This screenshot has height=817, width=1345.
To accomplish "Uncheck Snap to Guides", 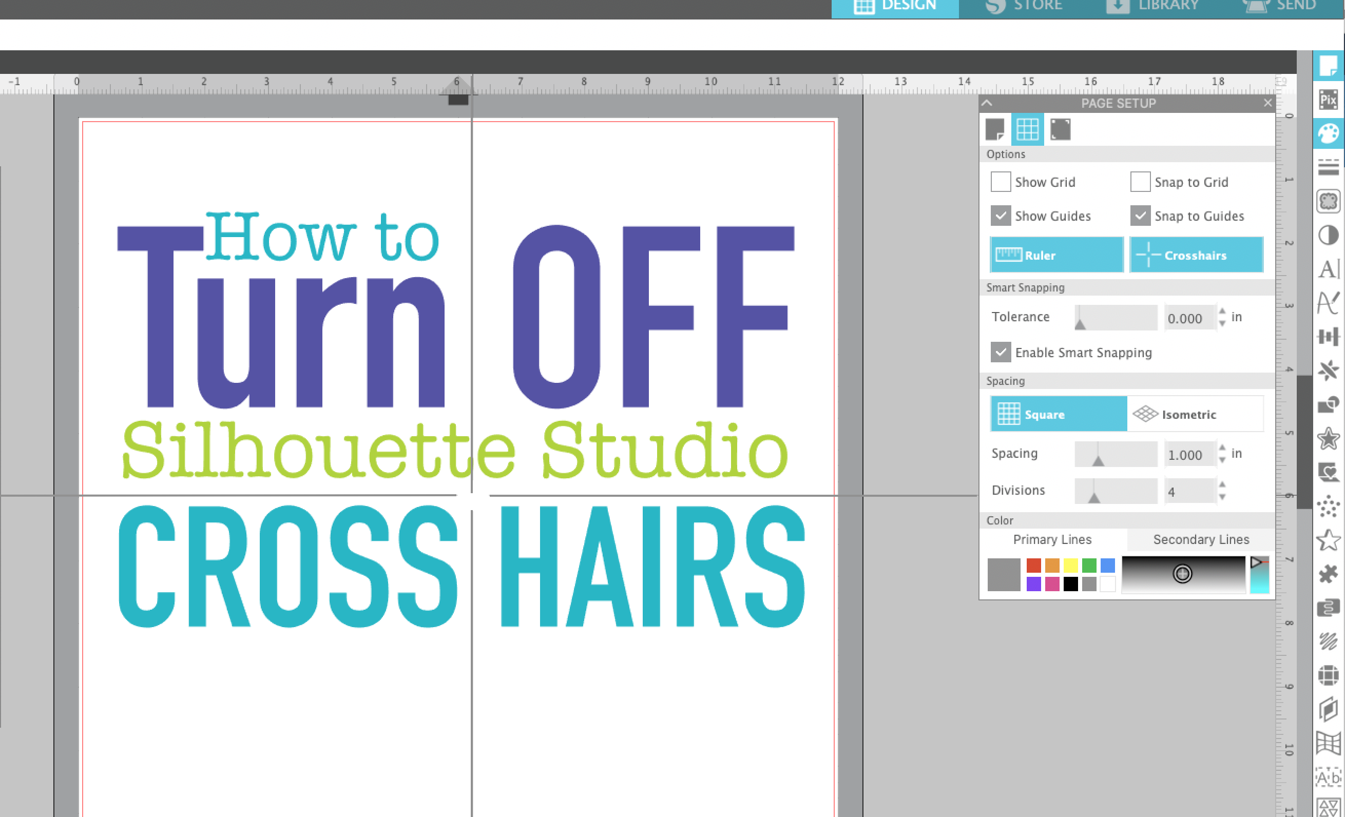I will (x=1140, y=216).
